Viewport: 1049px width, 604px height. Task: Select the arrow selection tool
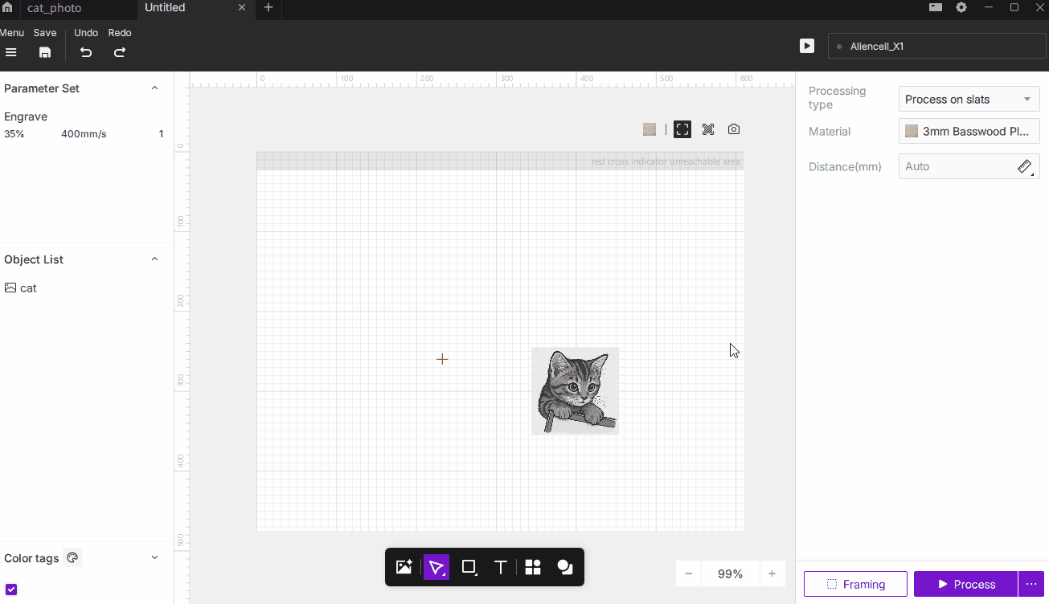pos(436,568)
